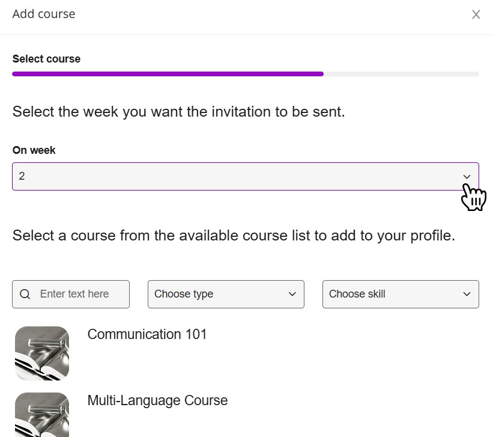Viewport: 493px width, 437px height.
Task: Click the Add course dialog title
Action: coord(44,14)
